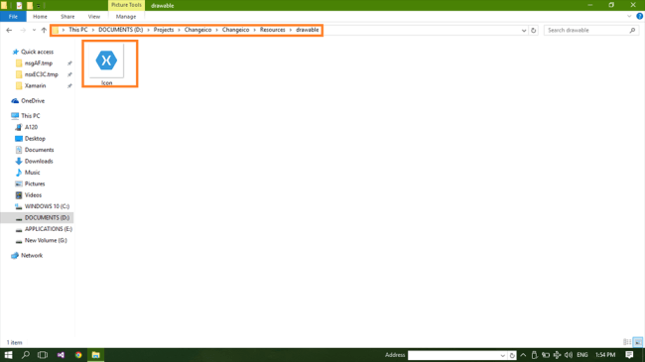The height and width of the screenshot is (362, 645).
Task: Click the taskbar Address input field
Action: coord(453,355)
